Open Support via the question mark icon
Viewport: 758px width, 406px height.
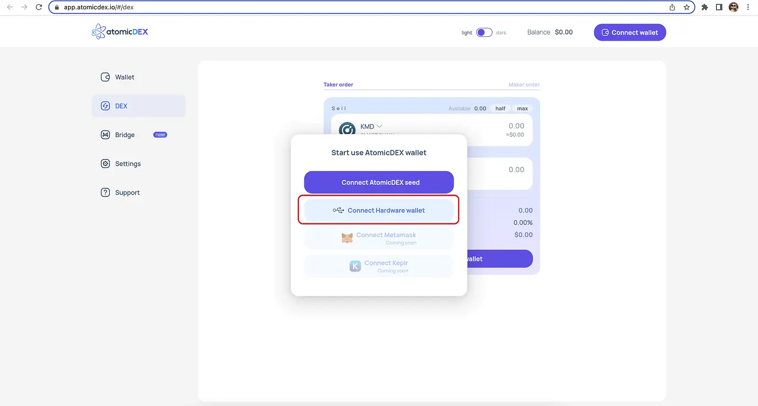(104, 193)
